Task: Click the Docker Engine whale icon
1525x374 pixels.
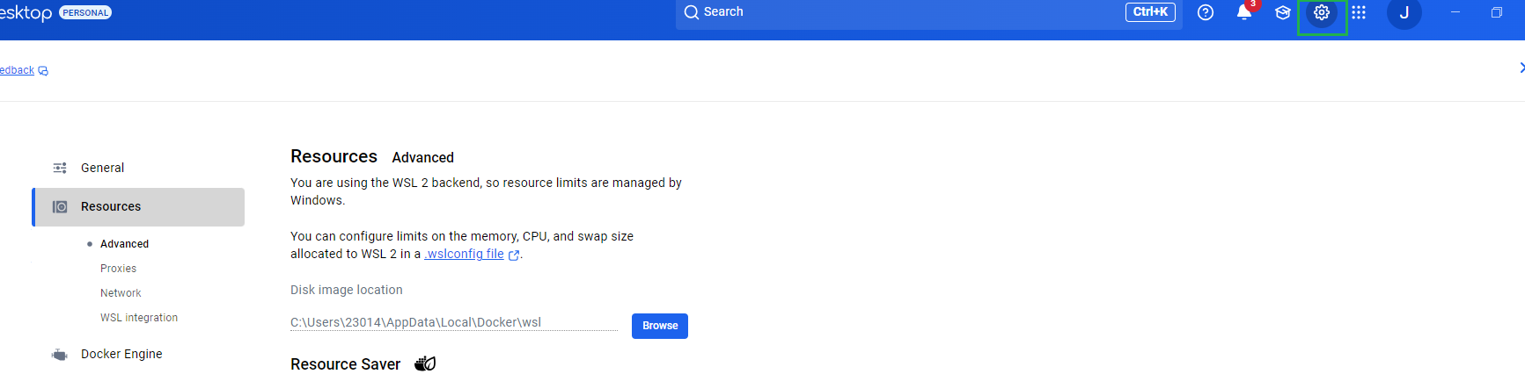Action: (x=60, y=355)
